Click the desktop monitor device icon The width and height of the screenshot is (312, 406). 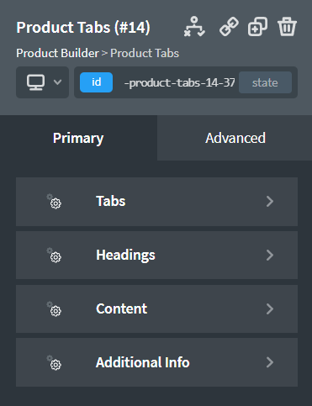click(35, 82)
